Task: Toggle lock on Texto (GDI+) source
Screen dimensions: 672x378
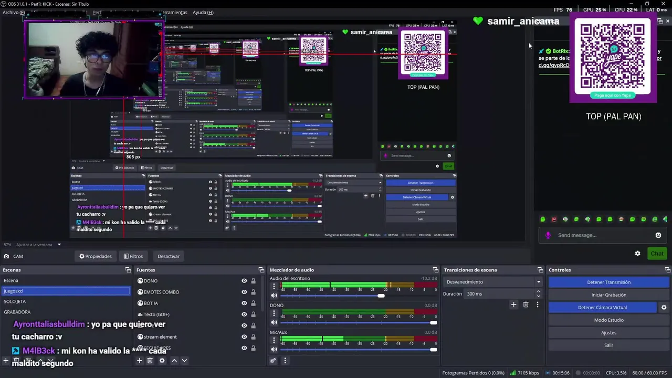Action: pyautogui.click(x=253, y=314)
